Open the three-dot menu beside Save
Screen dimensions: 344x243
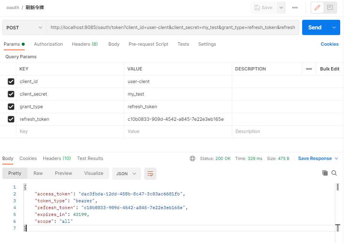[295, 8]
